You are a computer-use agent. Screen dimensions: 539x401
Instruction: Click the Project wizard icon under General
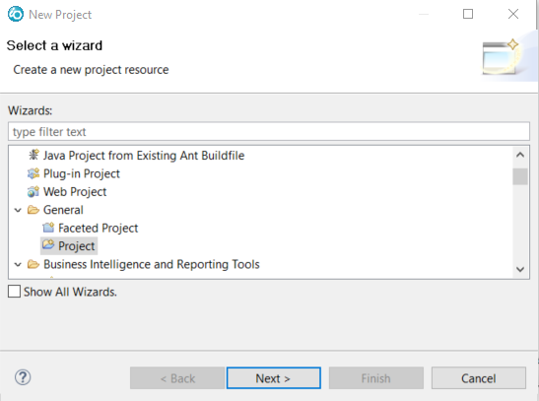(48, 245)
